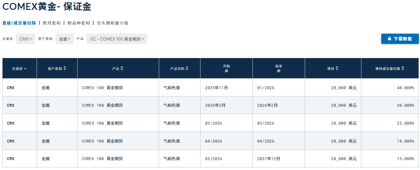Click the 40.000% scan value
Screen dimensions: 420x170
click(405, 87)
